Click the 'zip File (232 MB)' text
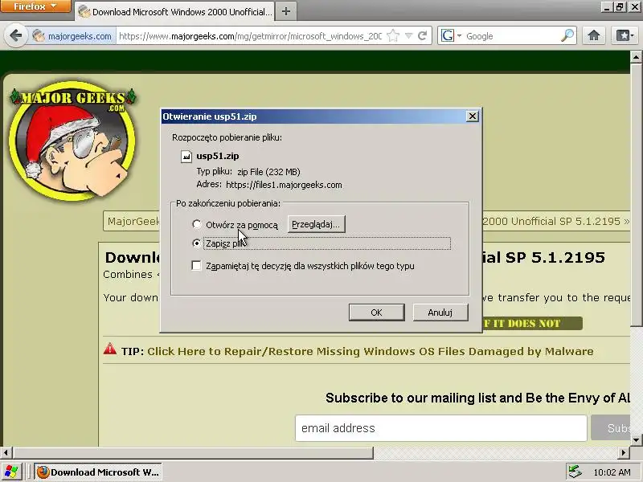Screen dimensions: 643x482 [268, 172]
